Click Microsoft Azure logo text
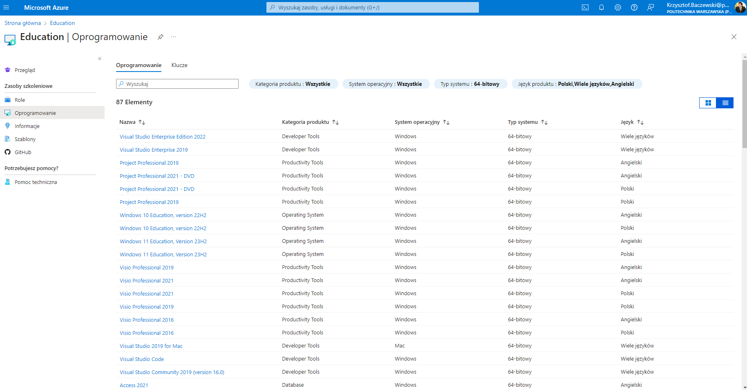 [x=46, y=7]
